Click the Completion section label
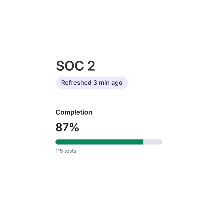 pos(74,112)
